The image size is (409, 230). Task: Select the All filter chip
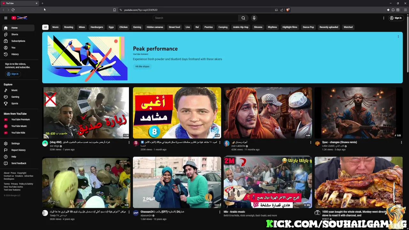pyautogui.click(x=45, y=27)
